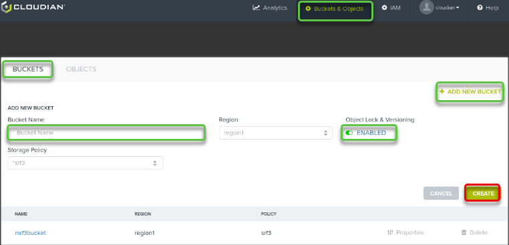Click the Cloudian logo
The height and width of the screenshot is (245, 509).
coord(33,7)
